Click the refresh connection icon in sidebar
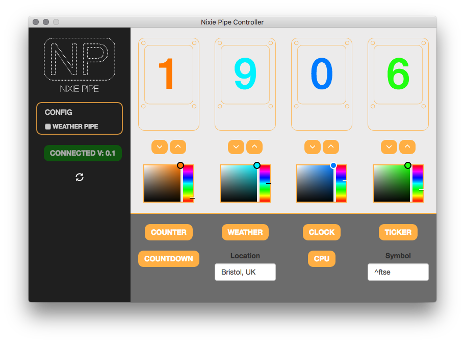The image size is (465, 343). pos(80,177)
